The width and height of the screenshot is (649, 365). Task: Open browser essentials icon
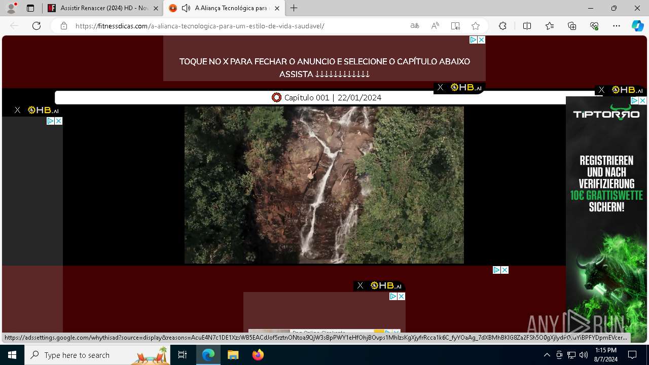click(594, 26)
